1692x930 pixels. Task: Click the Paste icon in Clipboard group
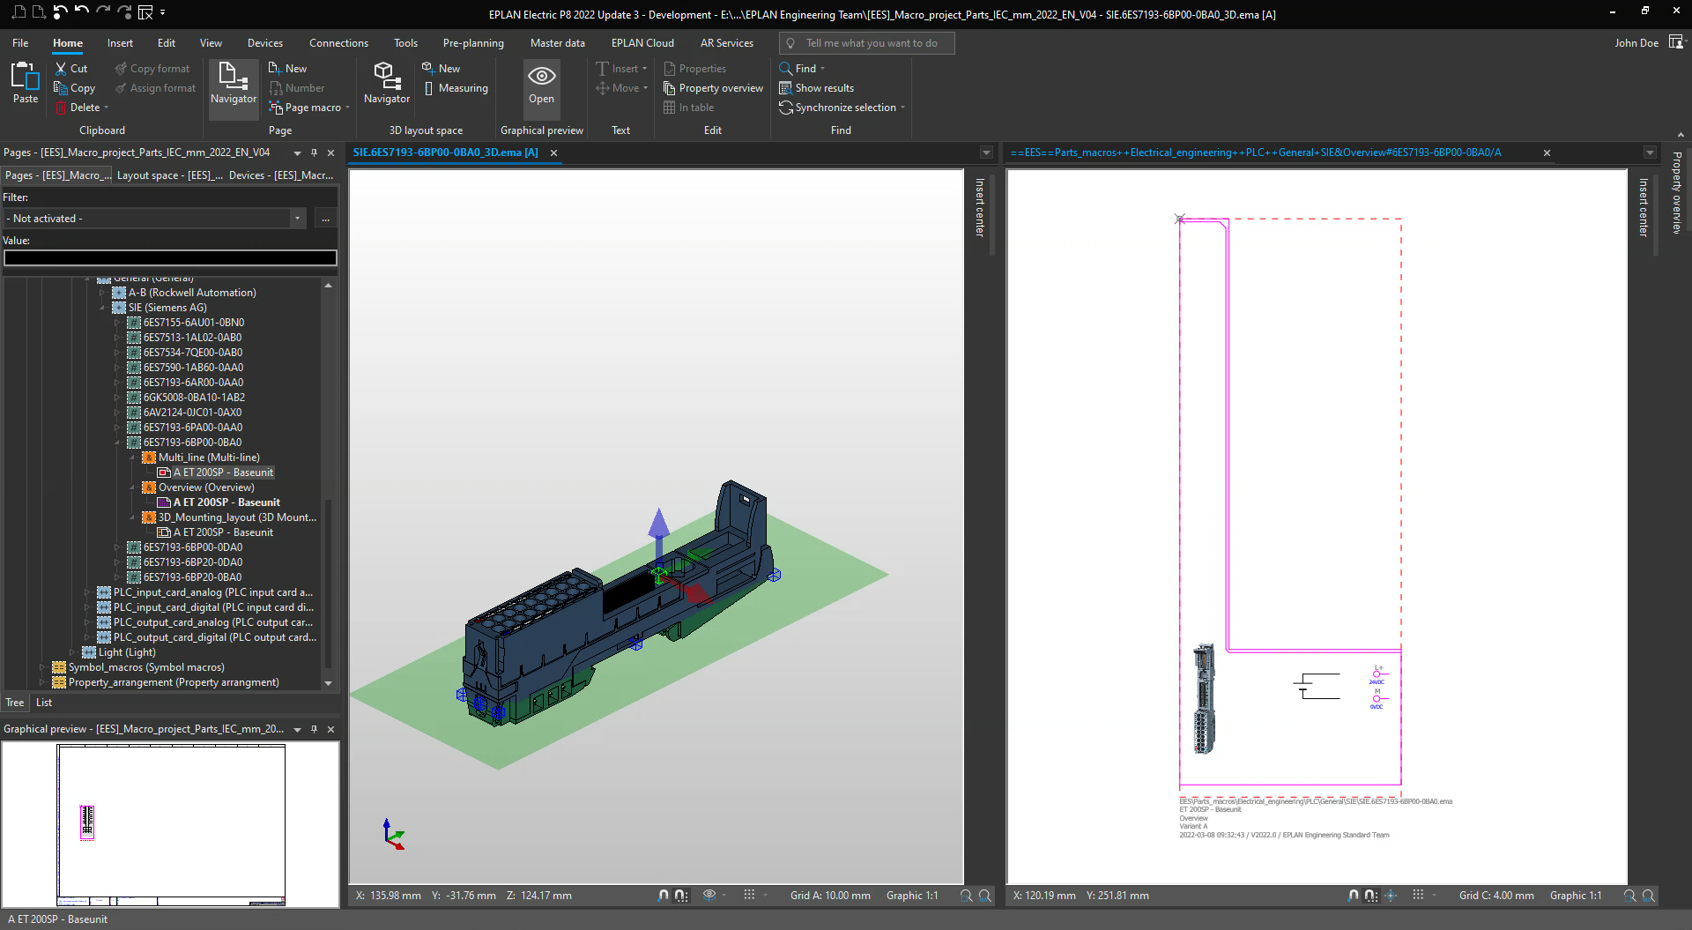26,78
